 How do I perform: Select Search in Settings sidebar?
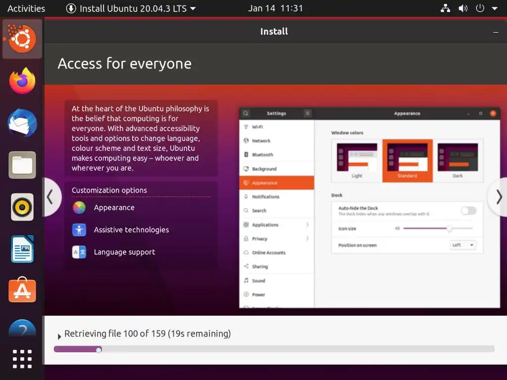coord(276,210)
